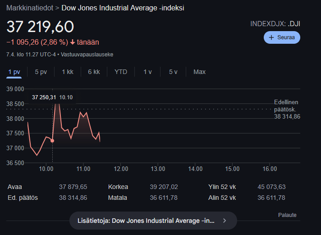Click the Palaute feedback link
The width and height of the screenshot is (321, 235).
287,215
